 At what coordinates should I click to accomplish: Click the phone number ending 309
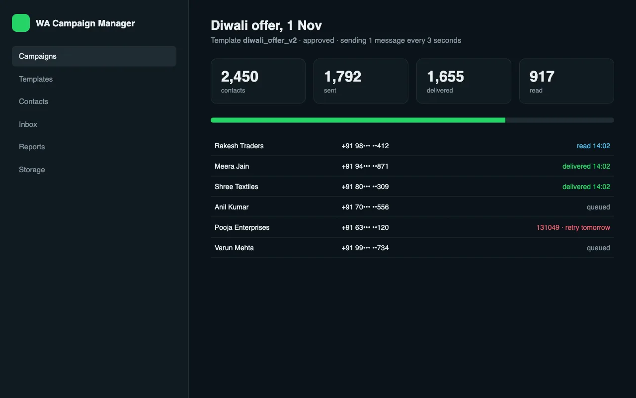pyautogui.click(x=365, y=187)
